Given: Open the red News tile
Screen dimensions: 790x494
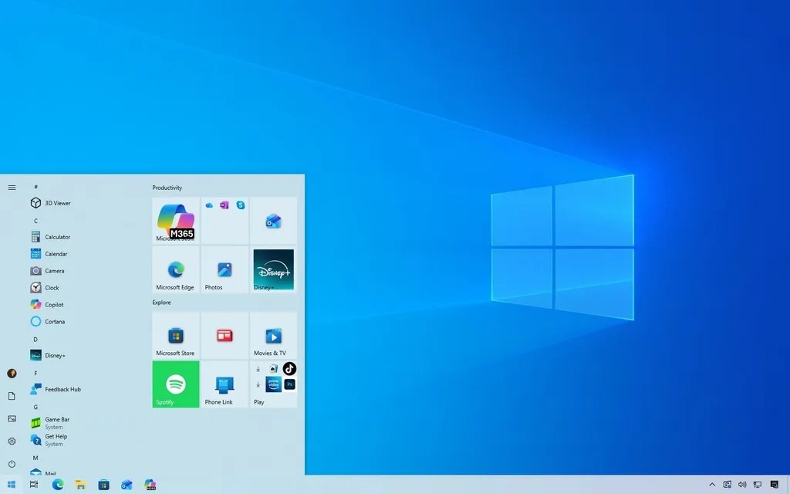Looking at the screenshot, I should coord(225,335).
